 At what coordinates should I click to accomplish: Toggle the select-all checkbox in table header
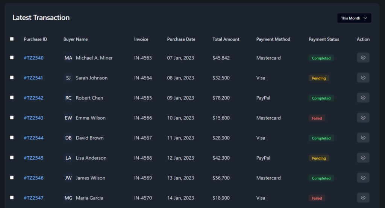(12, 39)
